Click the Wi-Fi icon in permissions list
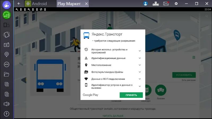 click(86, 79)
